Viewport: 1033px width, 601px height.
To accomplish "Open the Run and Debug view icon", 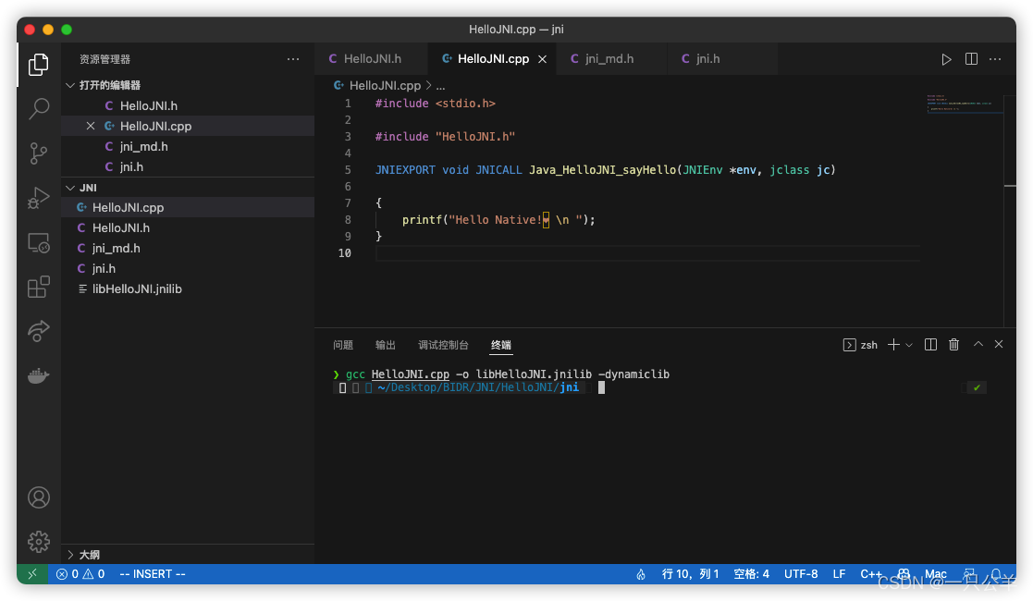I will (38, 198).
